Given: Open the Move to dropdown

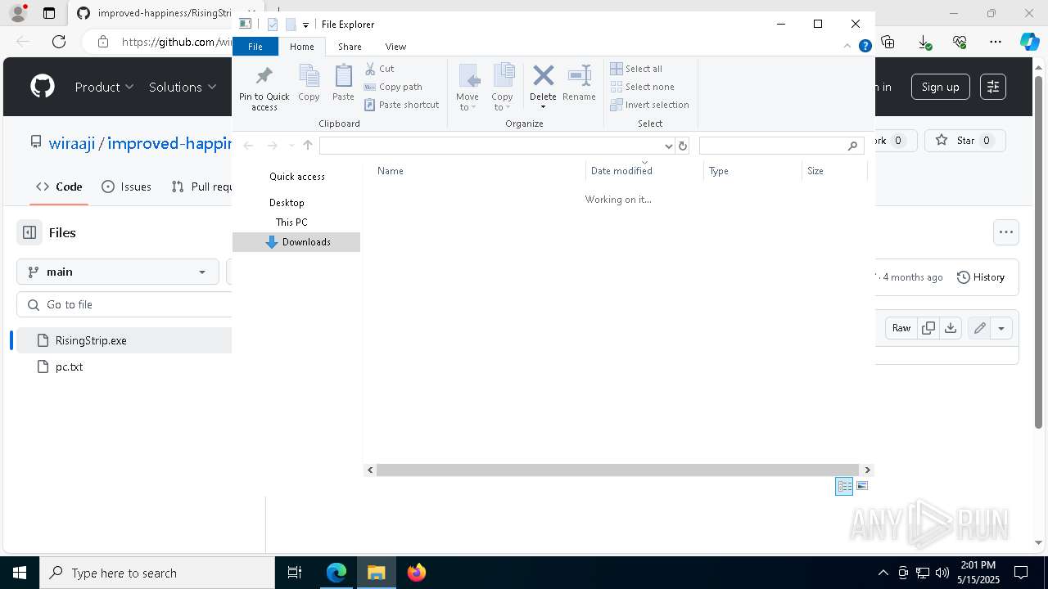Looking at the screenshot, I should point(468,88).
